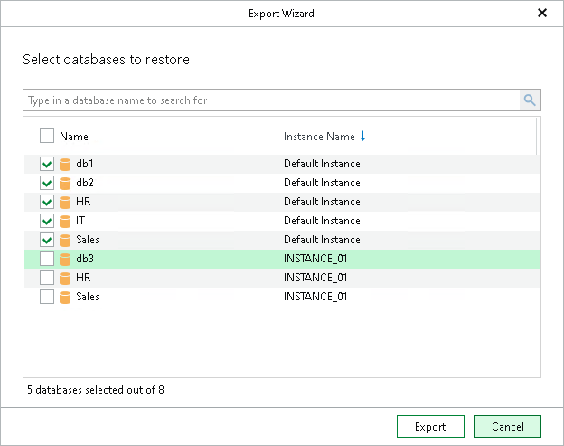Viewport: 564px width, 446px height.
Task: Click the search magnifier icon
Action: [530, 100]
